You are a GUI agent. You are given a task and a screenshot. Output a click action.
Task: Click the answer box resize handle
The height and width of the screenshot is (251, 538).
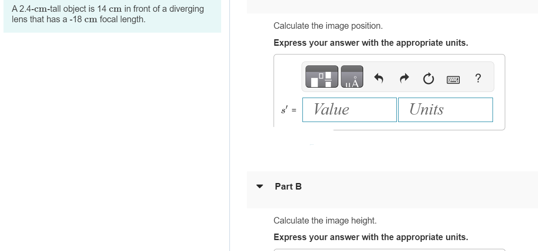coord(311,144)
